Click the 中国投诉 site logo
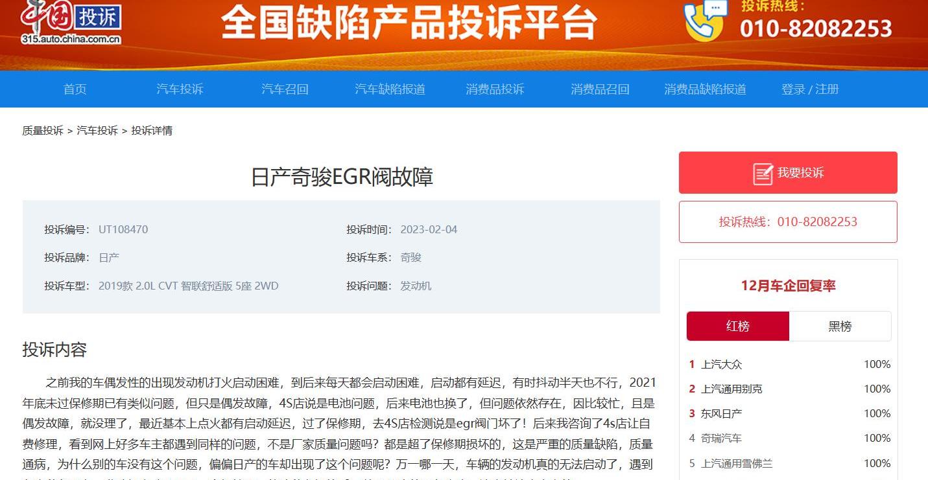 coord(71,23)
